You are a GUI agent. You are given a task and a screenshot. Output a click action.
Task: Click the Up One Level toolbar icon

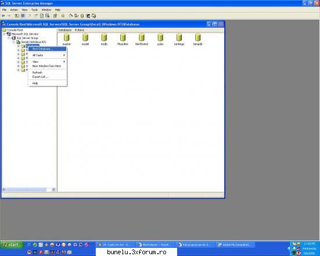(x=17, y=16)
